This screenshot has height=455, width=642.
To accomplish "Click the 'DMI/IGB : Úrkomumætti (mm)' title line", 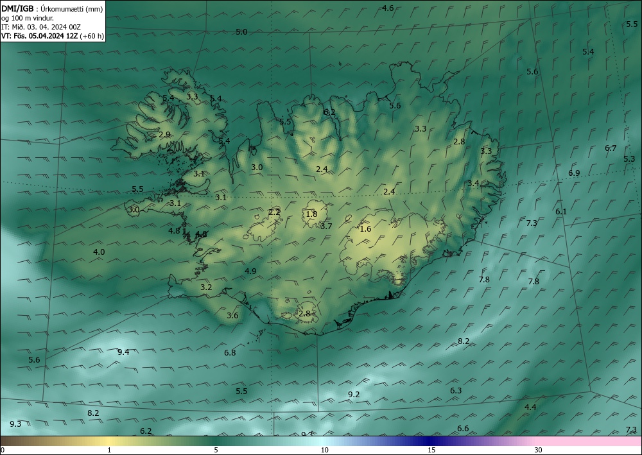I will tap(52, 8).
